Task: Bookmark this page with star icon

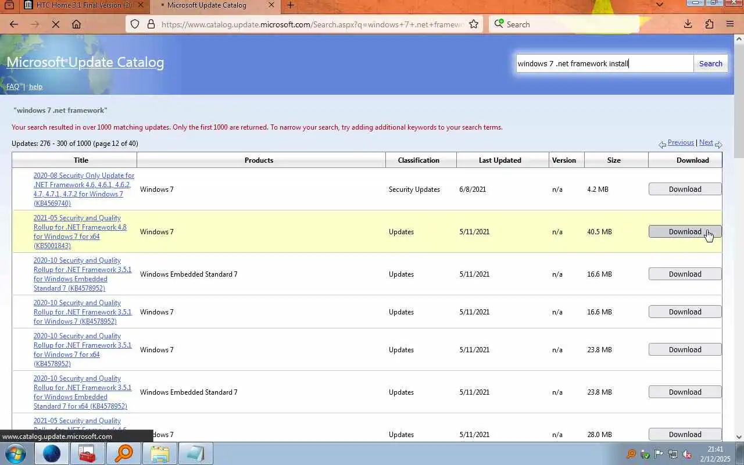Action: [x=474, y=24]
